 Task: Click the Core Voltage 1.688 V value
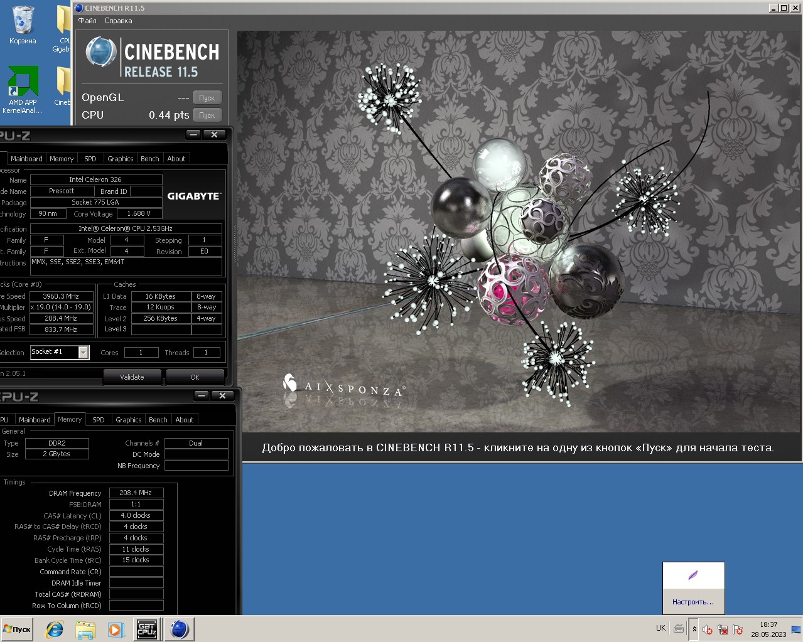point(139,213)
